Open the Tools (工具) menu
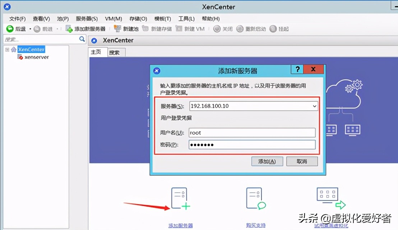398x230 pixels. pos(186,19)
